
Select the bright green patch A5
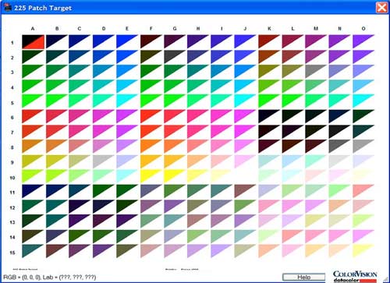point(33,101)
